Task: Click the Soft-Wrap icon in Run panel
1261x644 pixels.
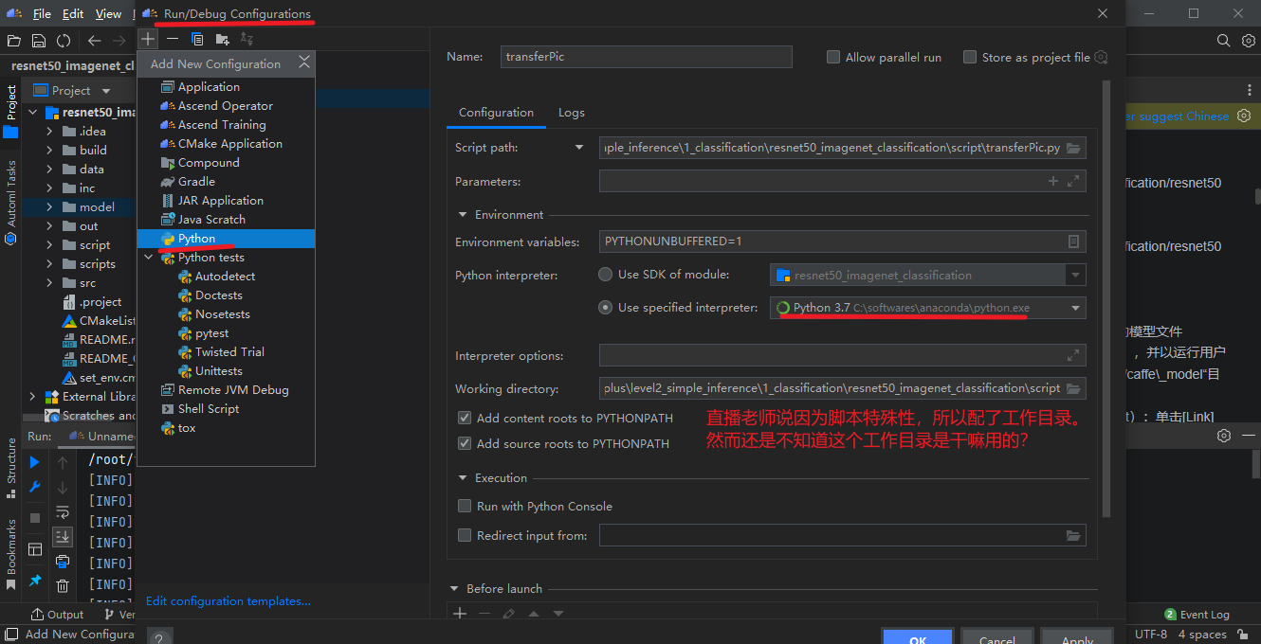Action: tap(63, 512)
